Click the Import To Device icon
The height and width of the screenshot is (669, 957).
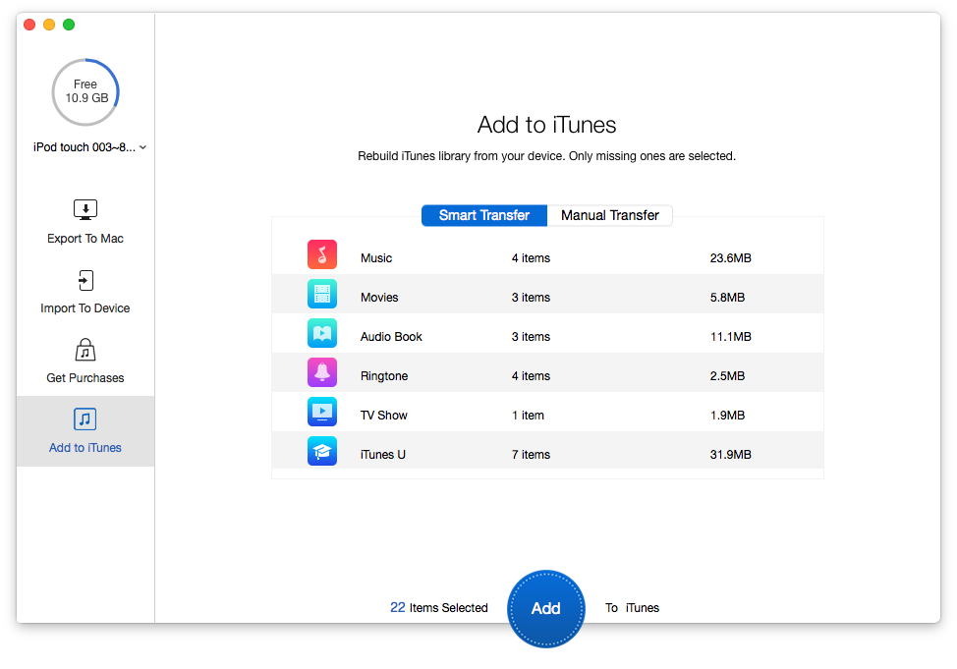point(85,280)
